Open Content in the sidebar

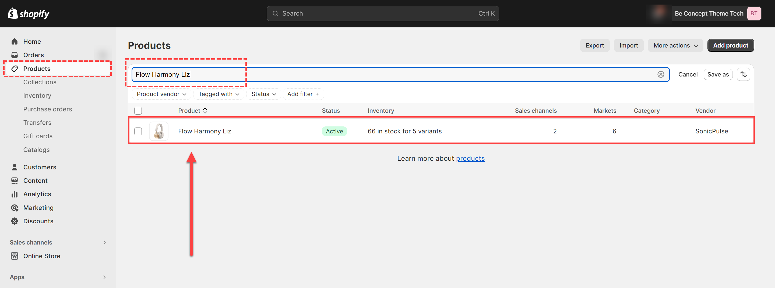pos(36,181)
